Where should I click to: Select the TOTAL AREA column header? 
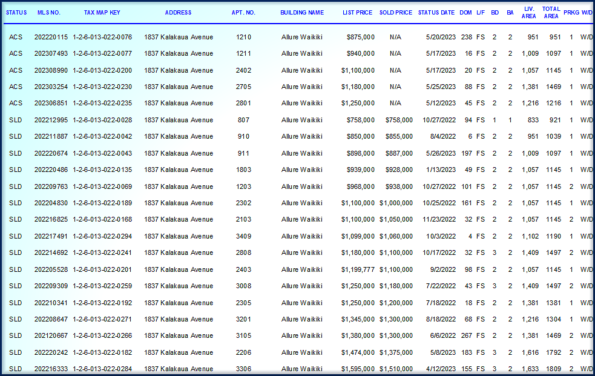coord(551,13)
